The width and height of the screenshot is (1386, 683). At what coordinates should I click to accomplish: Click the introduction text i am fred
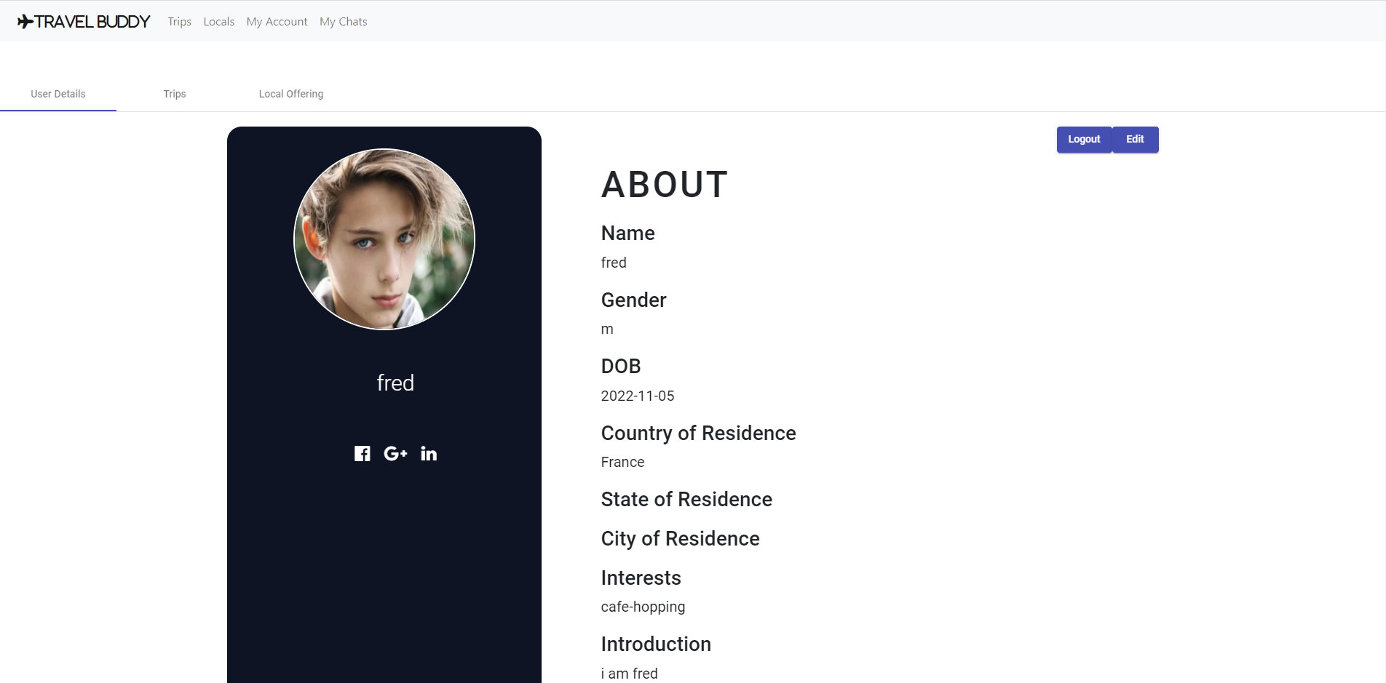pyautogui.click(x=629, y=674)
